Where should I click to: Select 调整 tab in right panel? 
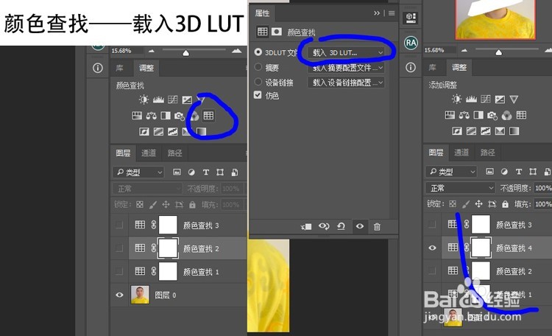coord(459,67)
